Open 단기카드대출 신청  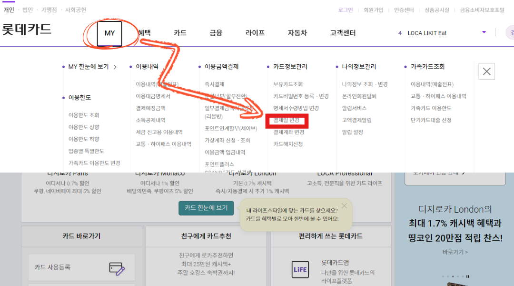[431, 120]
